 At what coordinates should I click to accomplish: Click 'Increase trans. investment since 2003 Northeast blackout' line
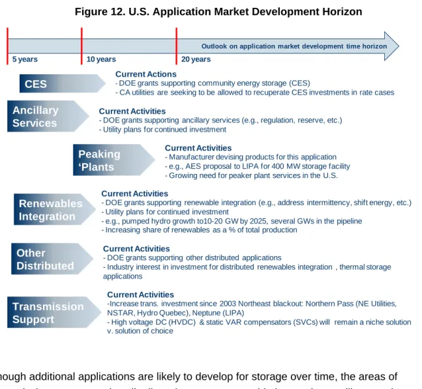click(252, 304)
